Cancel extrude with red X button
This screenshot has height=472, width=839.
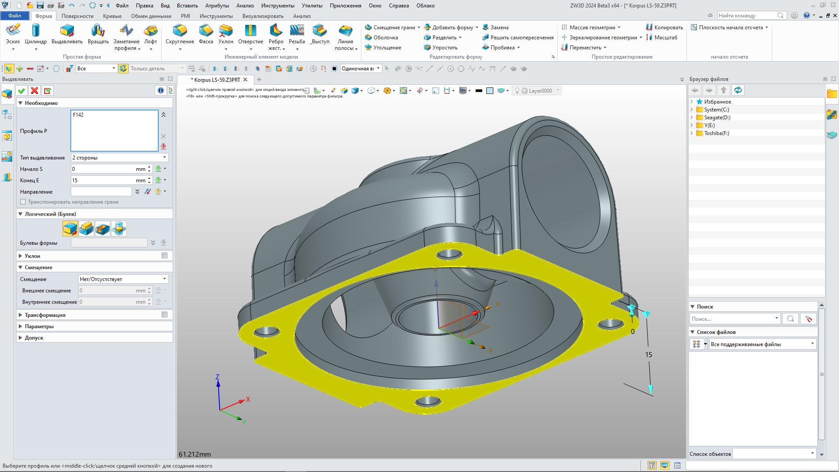tap(35, 90)
